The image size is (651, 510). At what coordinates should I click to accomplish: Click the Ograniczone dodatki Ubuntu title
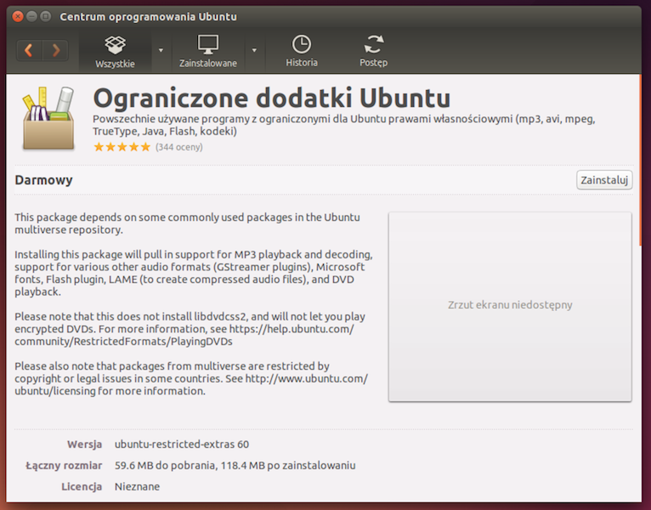[271, 98]
